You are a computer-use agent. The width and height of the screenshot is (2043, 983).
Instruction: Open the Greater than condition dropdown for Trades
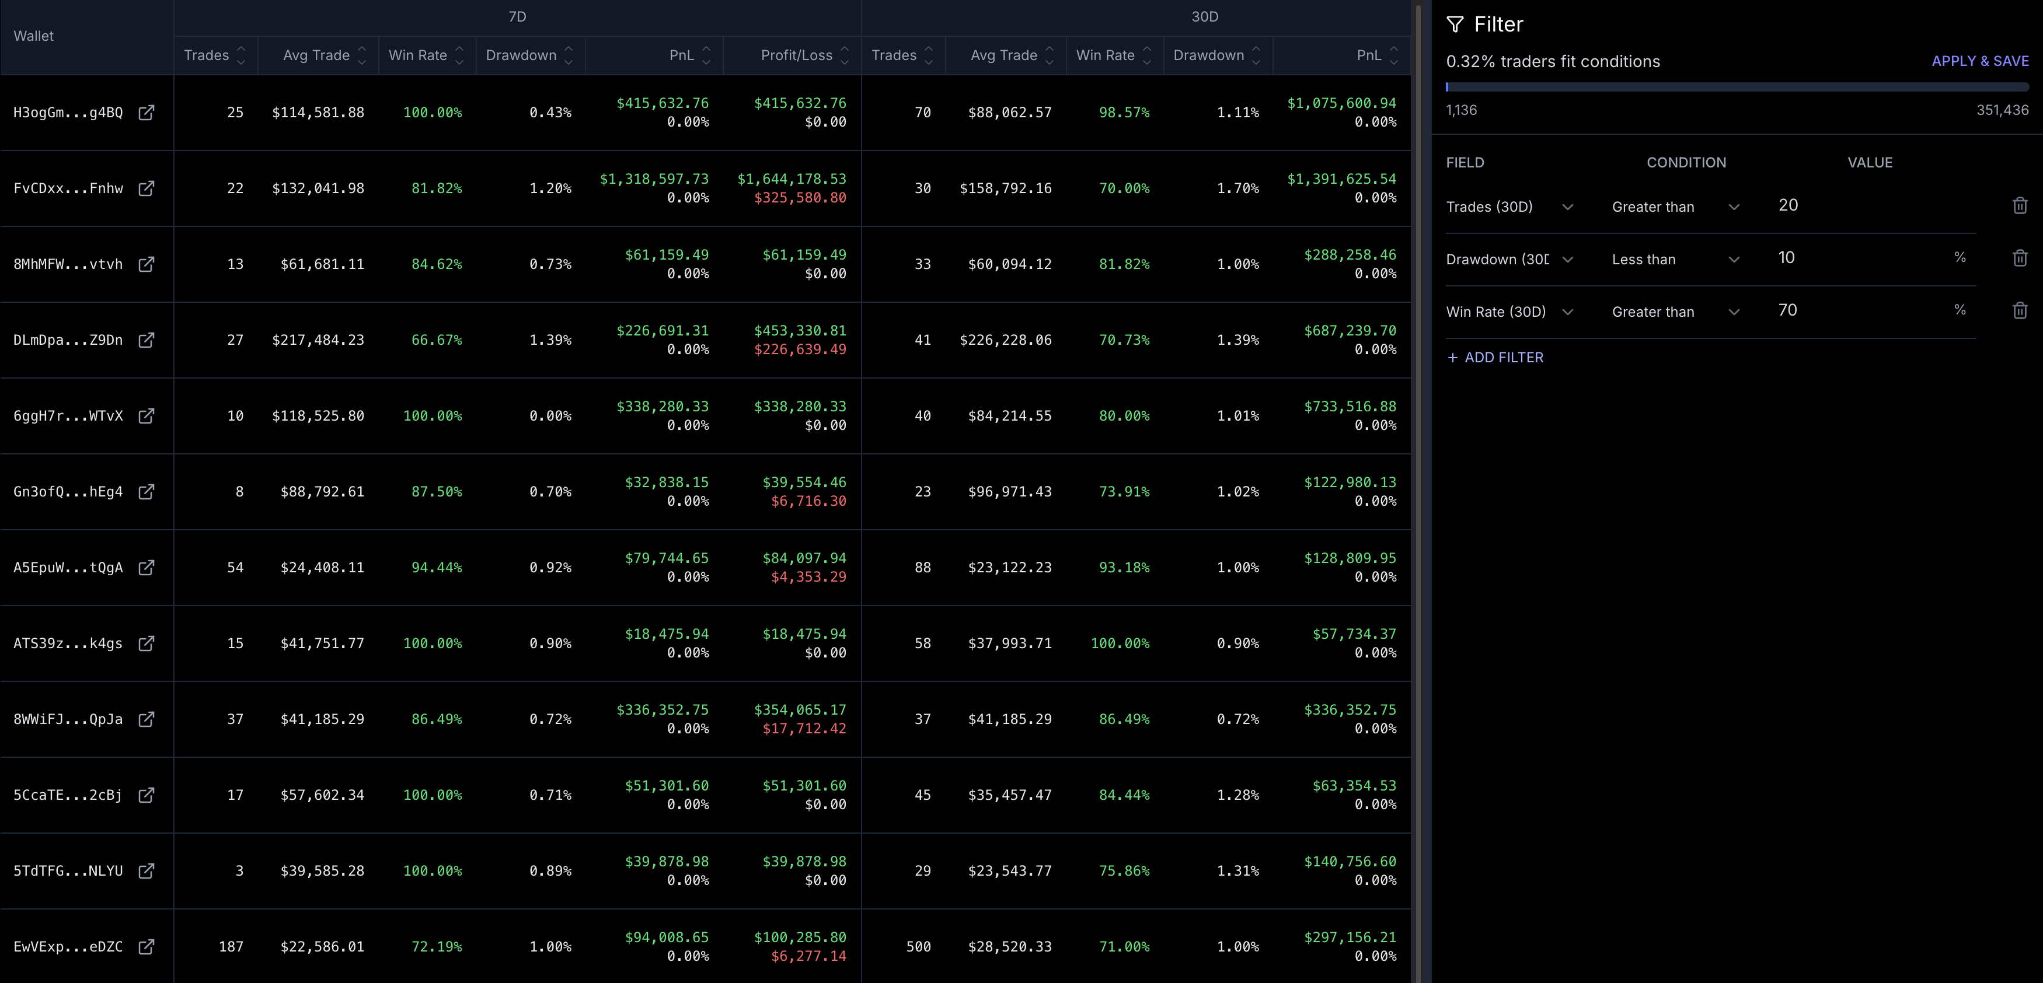(x=1734, y=207)
